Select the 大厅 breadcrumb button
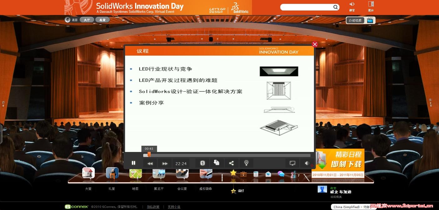Image resolution: width=439 pixels, height=210 pixels. pyautogui.click(x=87, y=20)
